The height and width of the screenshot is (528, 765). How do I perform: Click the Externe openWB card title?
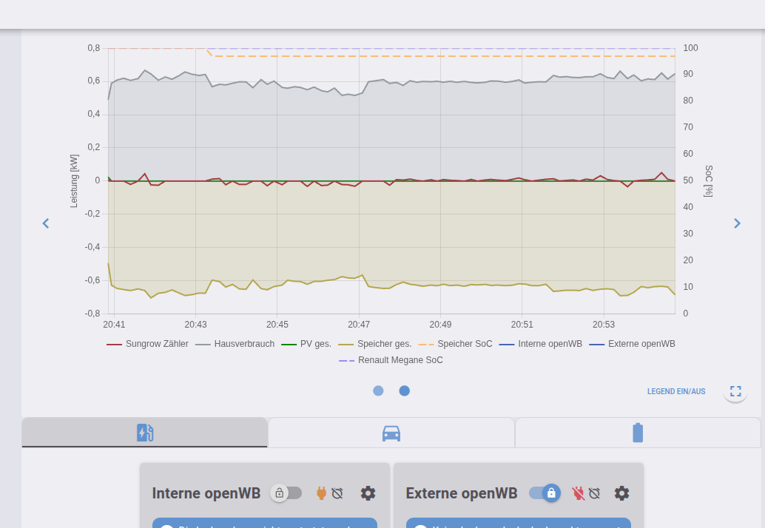pyautogui.click(x=462, y=493)
